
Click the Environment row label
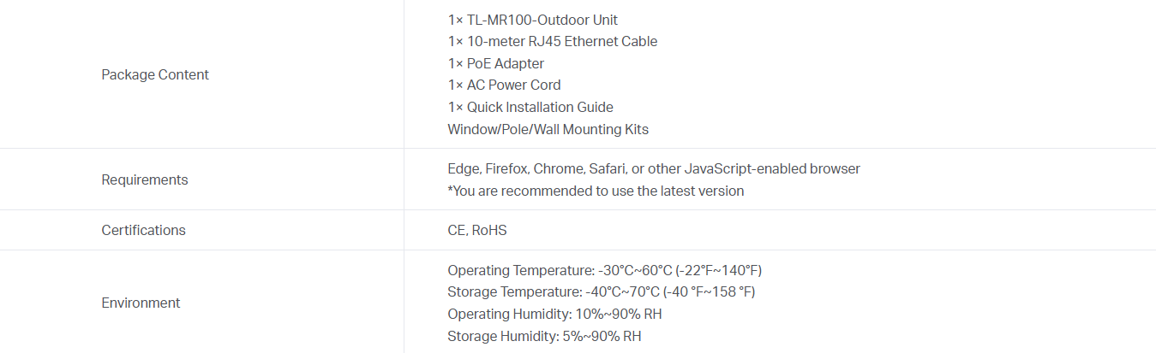tap(141, 303)
